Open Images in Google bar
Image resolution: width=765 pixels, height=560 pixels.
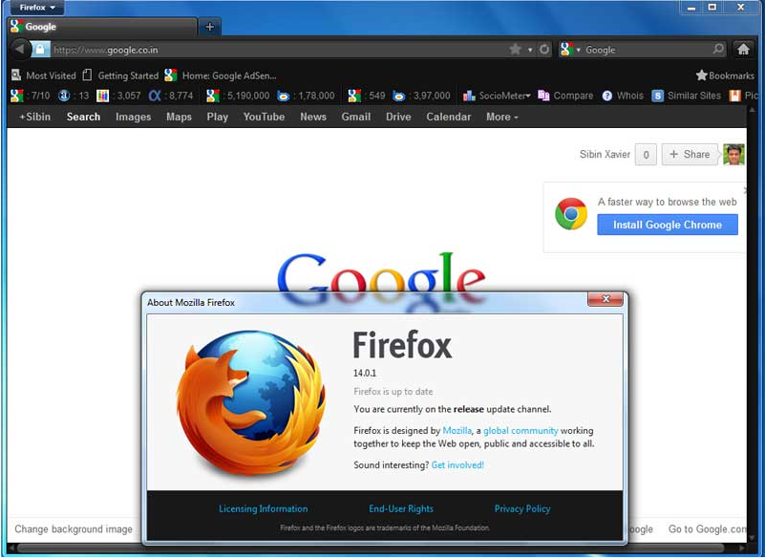point(133,117)
